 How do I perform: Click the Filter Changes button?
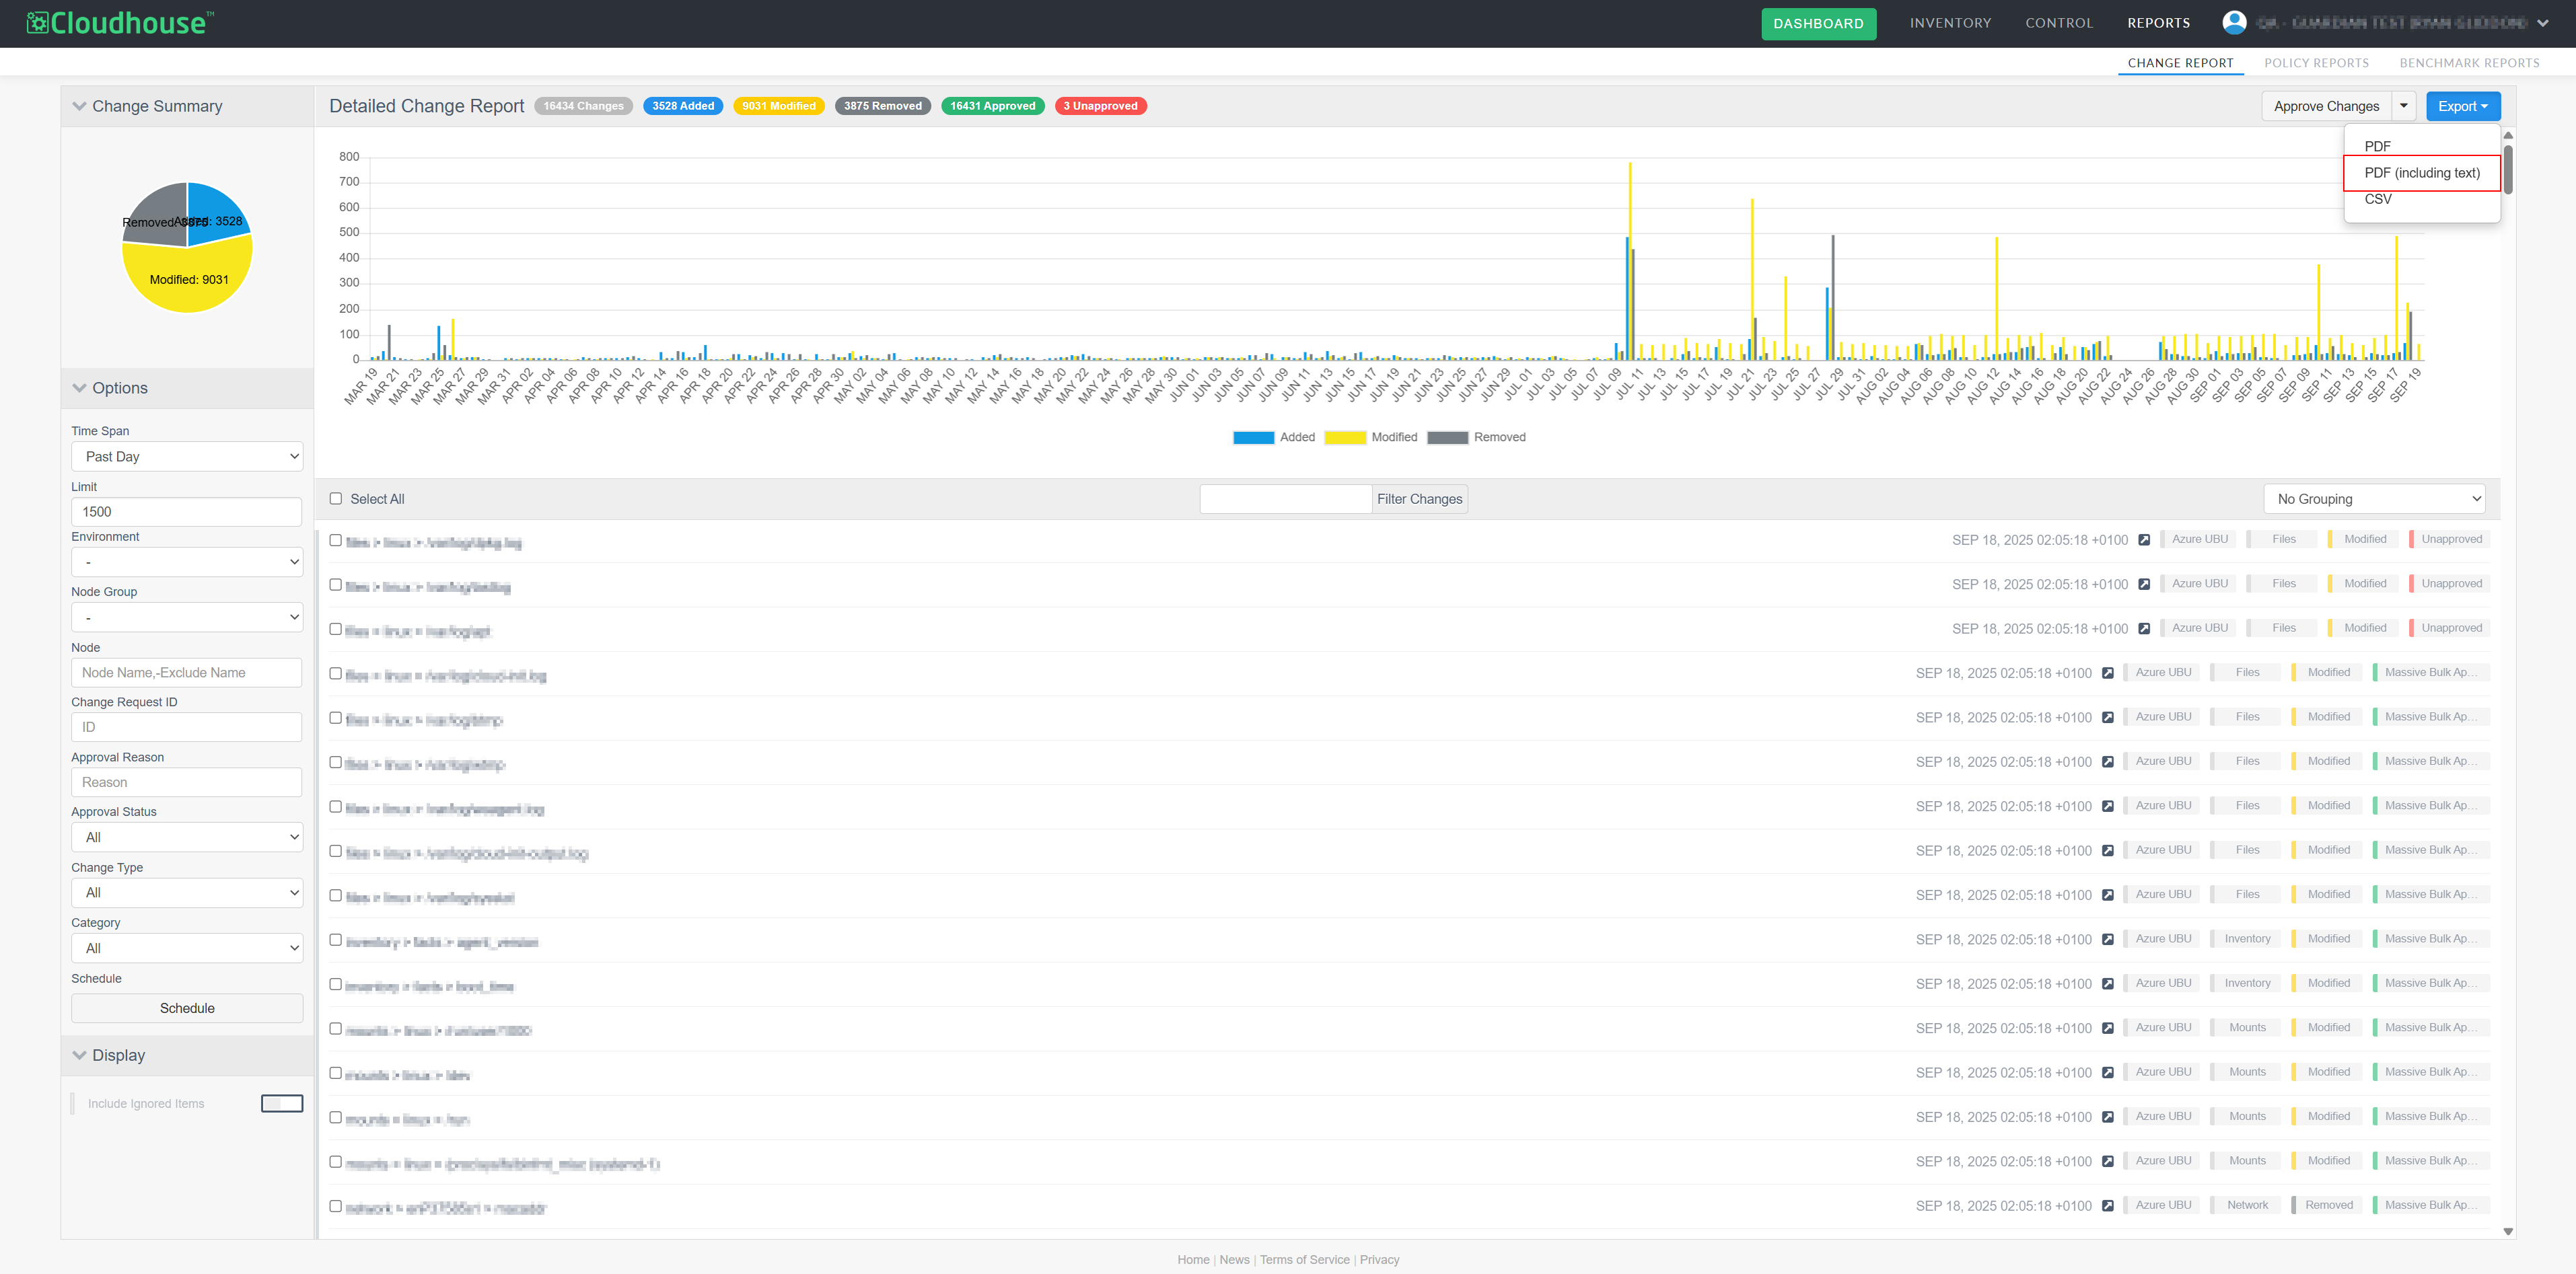[x=1419, y=498]
